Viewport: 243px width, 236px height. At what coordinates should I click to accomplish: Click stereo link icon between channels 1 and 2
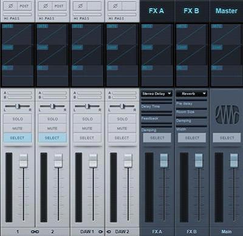click(x=35, y=232)
